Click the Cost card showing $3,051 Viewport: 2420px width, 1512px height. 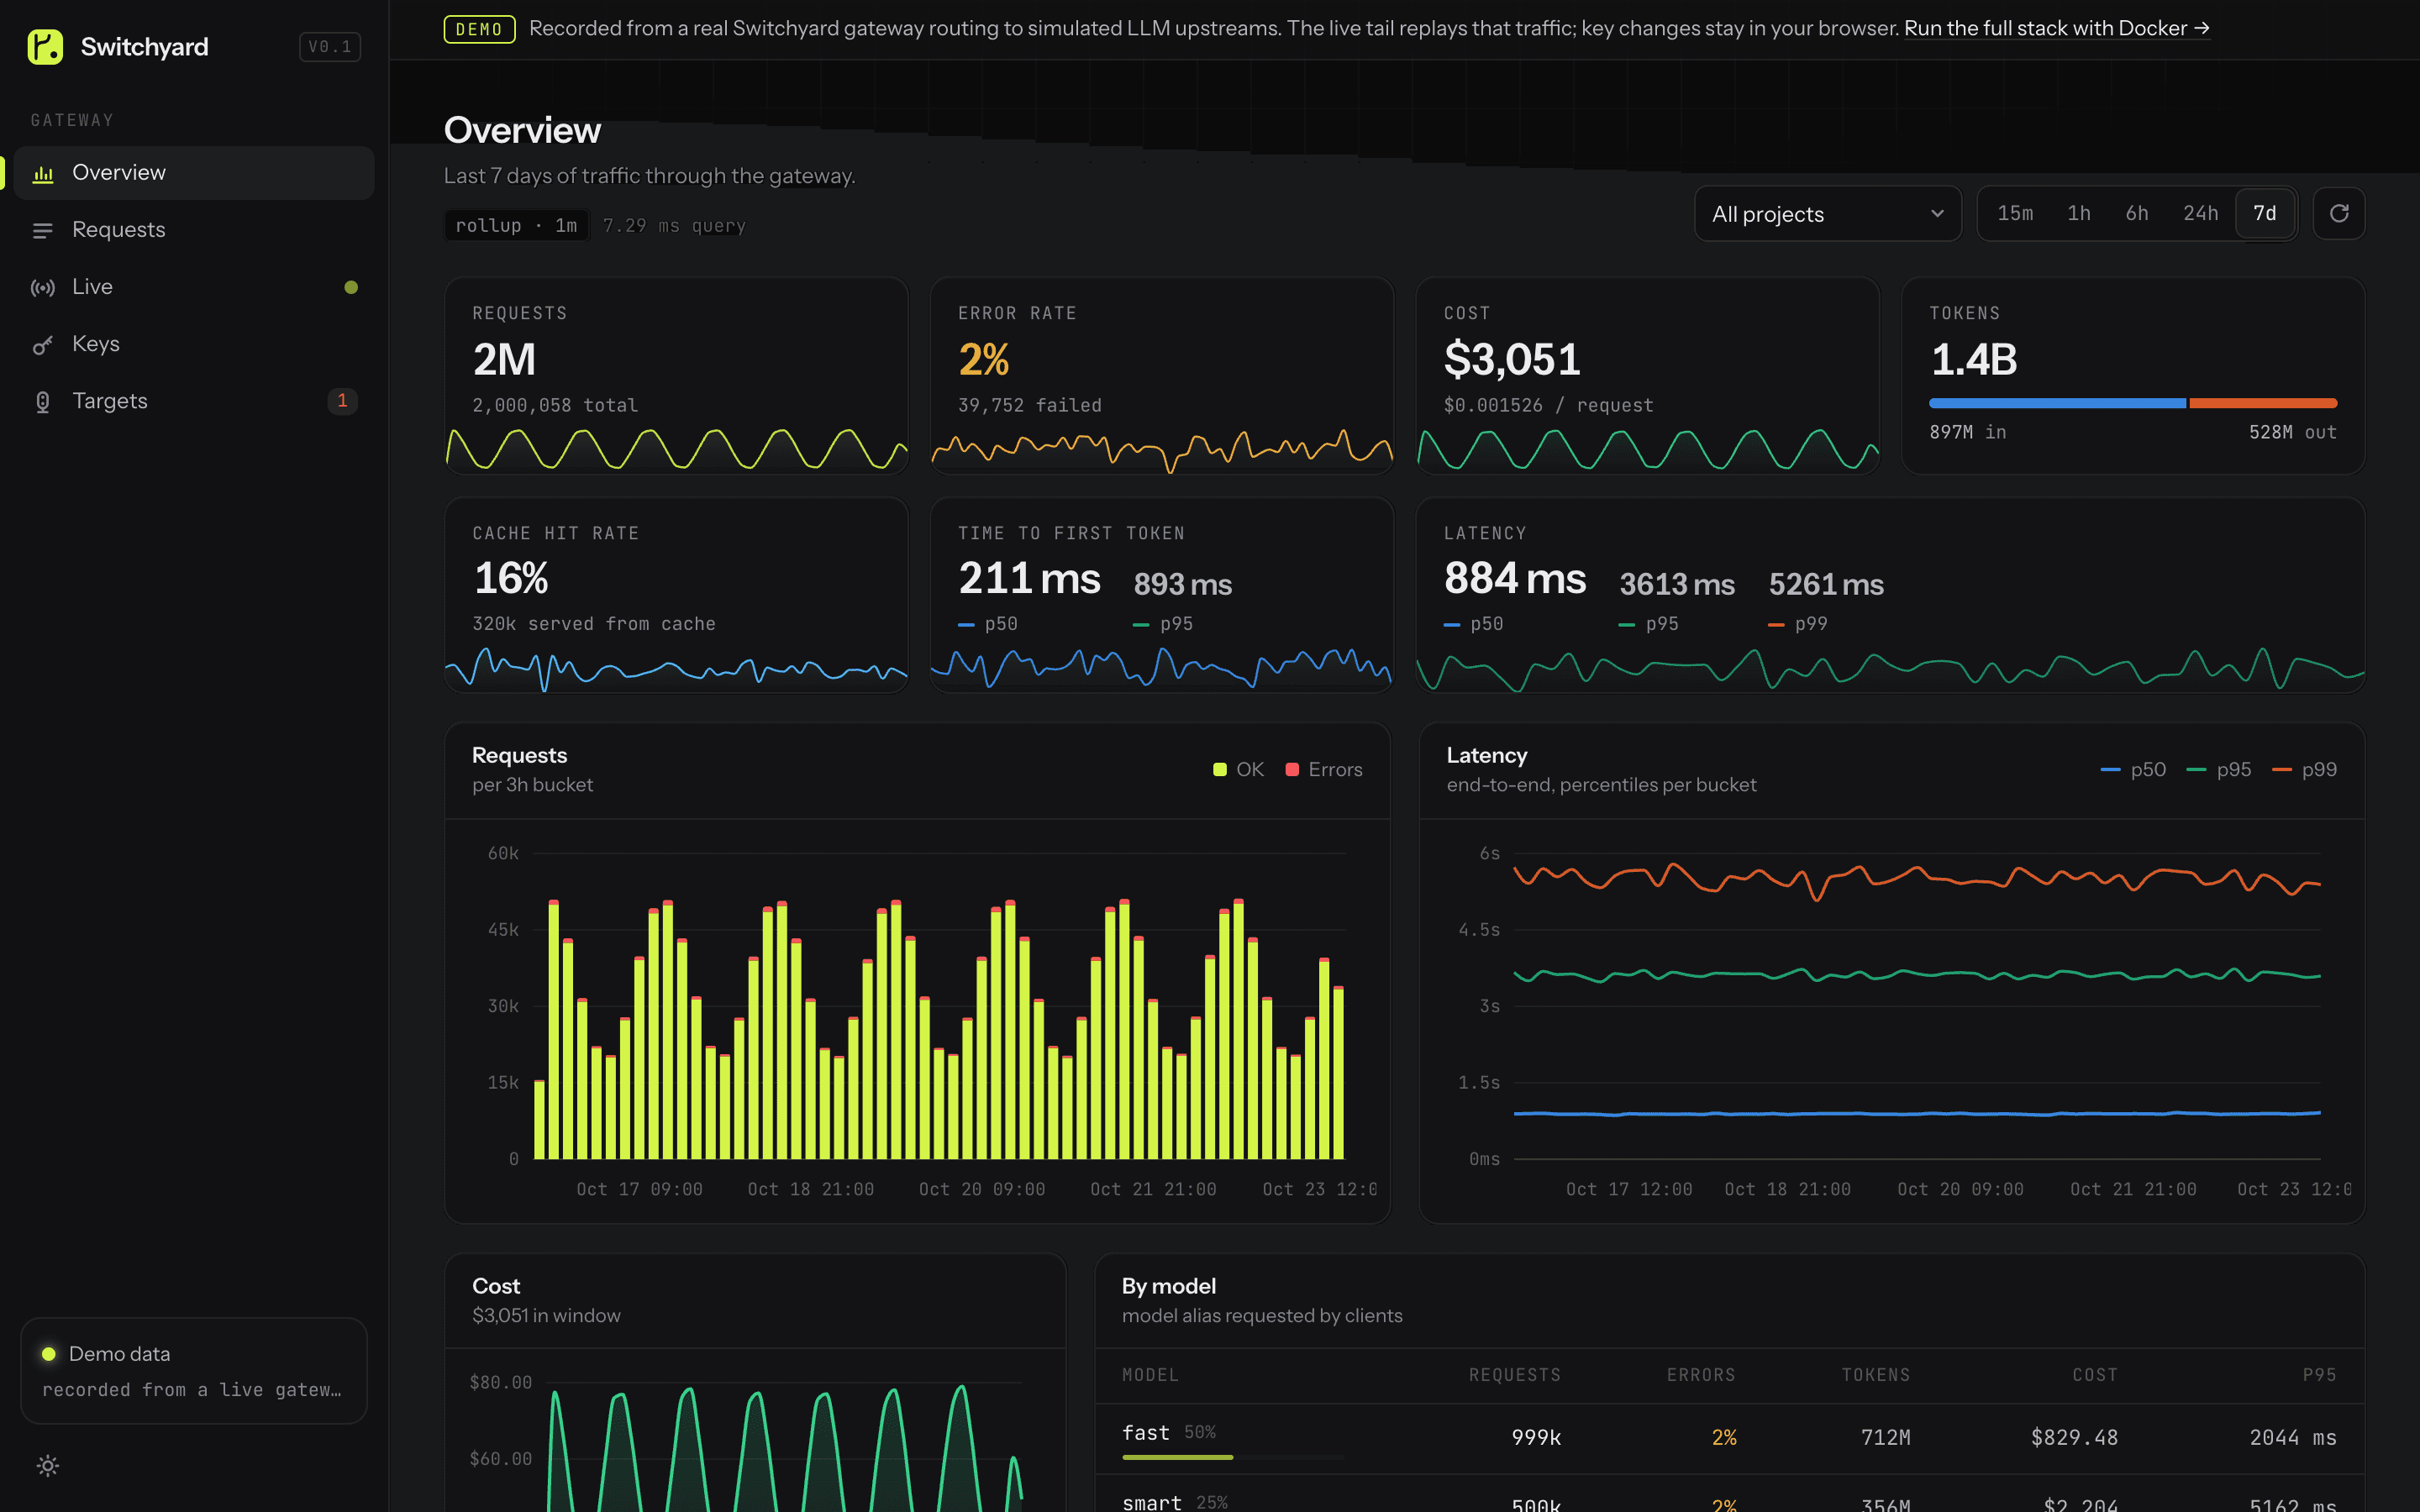[1648, 375]
